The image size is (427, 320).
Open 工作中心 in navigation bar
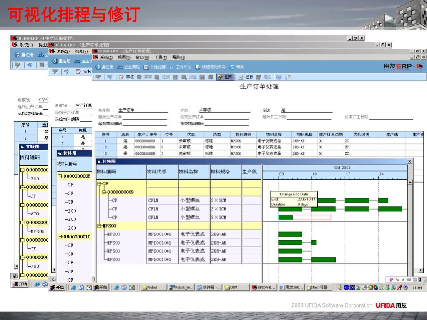tap(181, 67)
